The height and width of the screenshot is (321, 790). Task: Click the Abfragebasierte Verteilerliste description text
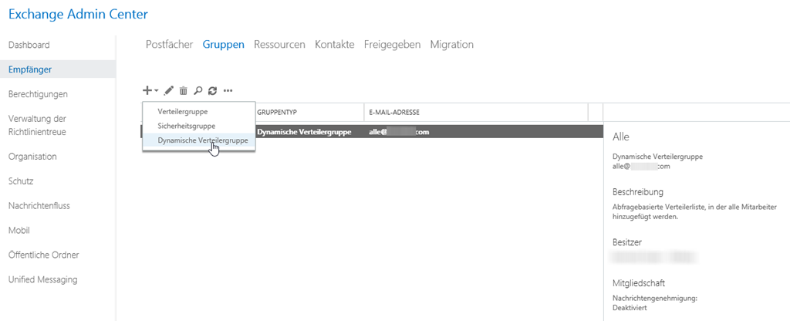[694, 211]
